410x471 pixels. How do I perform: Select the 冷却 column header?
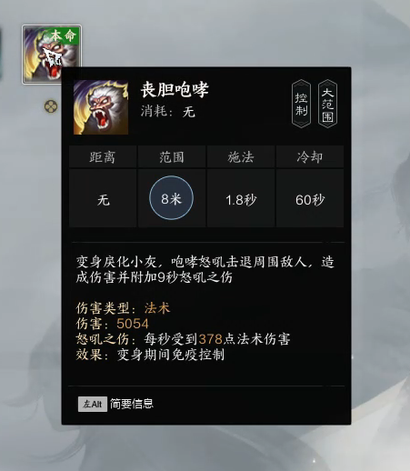click(310, 157)
